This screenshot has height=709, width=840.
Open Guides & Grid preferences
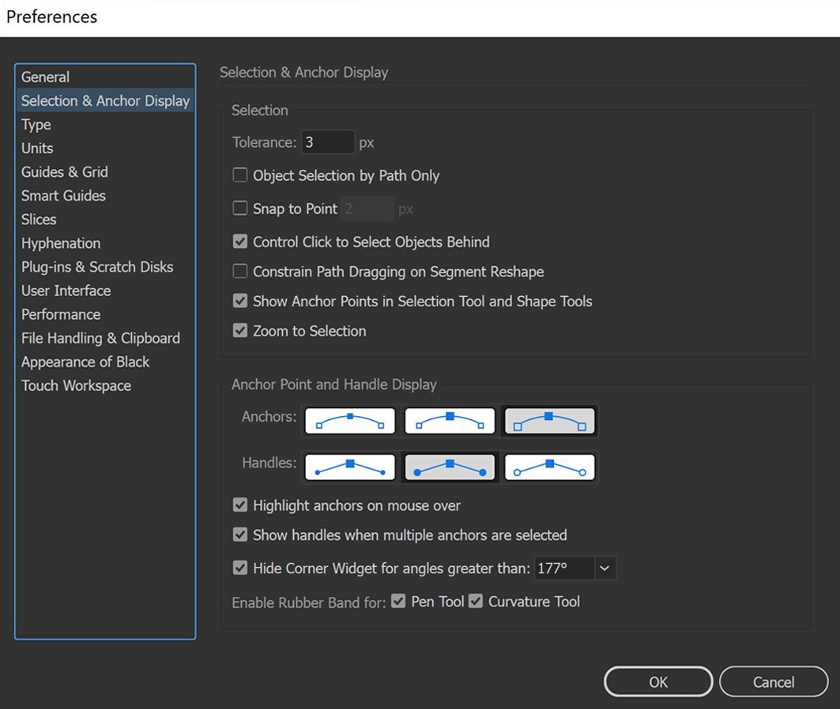coord(105,172)
